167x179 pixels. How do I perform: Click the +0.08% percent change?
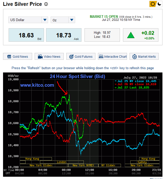(x=149, y=38)
